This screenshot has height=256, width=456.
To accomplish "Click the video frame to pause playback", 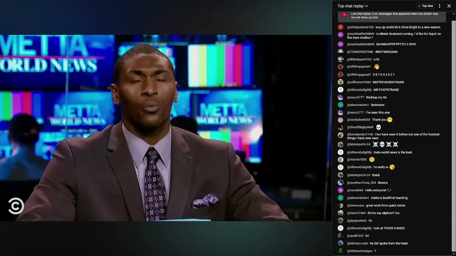I will pyautogui.click(x=166, y=128).
